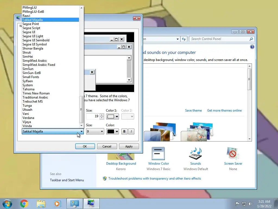Select Utsaah font entry

click(50, 110)
